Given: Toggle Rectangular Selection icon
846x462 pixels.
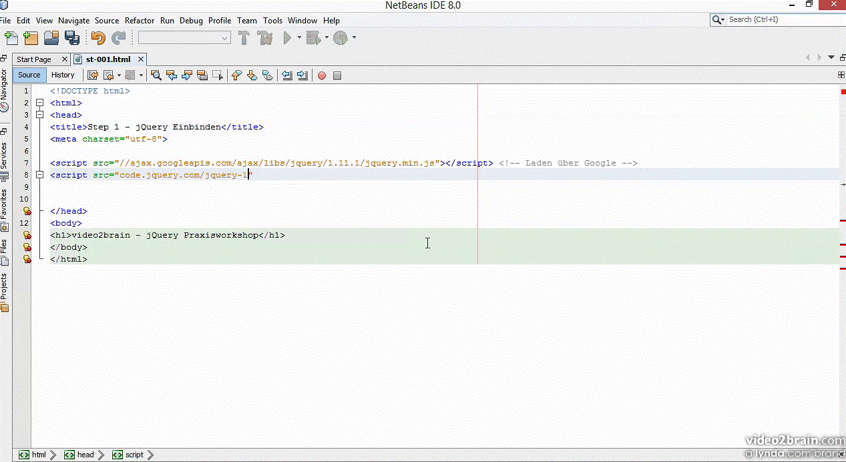Looking at the screenshot, I should pos(218,75).
